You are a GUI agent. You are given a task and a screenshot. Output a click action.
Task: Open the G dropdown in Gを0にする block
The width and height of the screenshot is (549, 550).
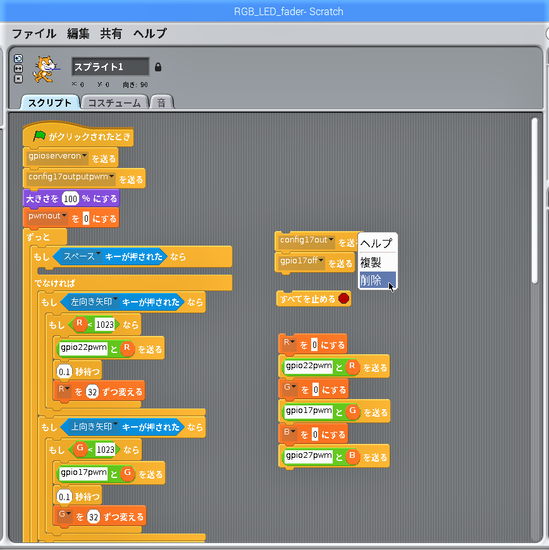point(294,386)
